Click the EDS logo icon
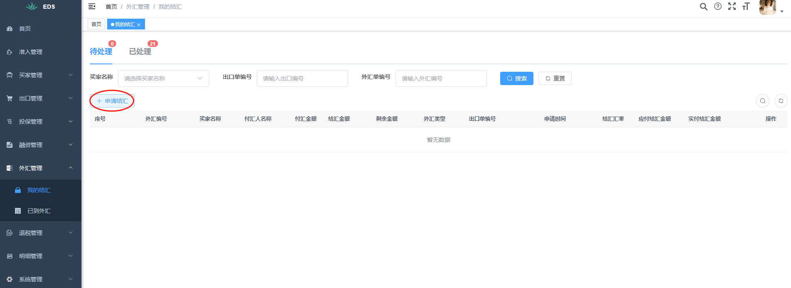Viewport: 791px width, 288px height. click(32, 6)
